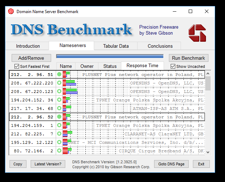
Task: Click the green status dot for 217.17.34.68
Action: click(x=59, y=108)
